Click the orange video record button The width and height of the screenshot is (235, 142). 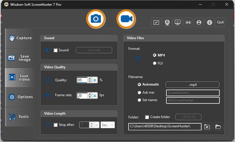pos(126,19)
